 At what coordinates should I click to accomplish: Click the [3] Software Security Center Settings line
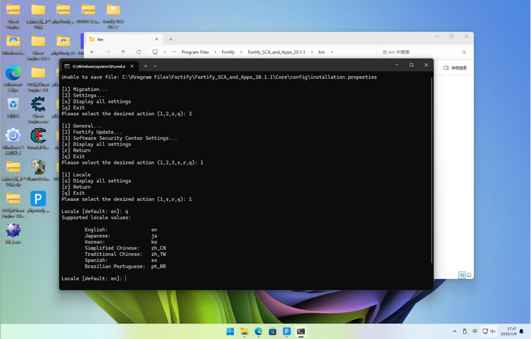click(x=119, y=138)
